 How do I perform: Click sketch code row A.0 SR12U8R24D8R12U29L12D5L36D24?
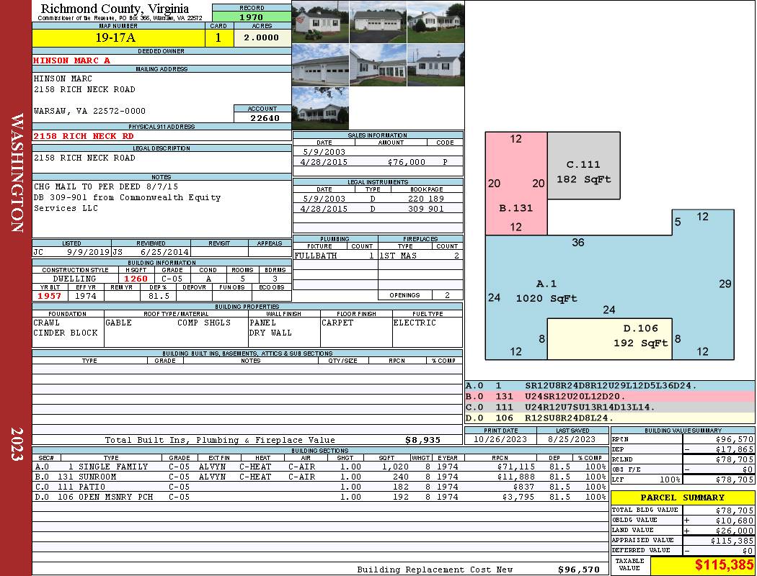[610, 386]
